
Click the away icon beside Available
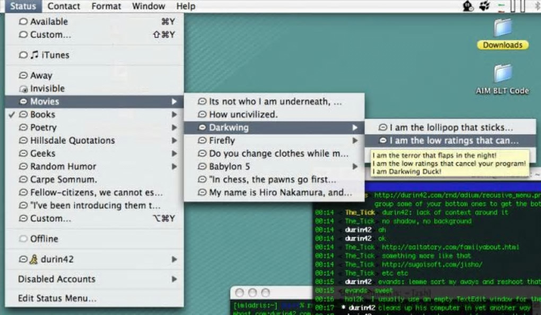coord(23,22)
